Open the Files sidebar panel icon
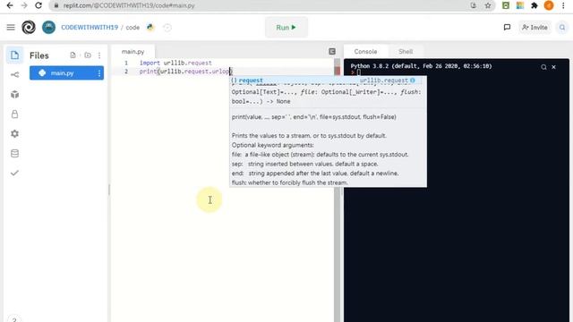Screen dimensions: 573x322 [14, 55]
